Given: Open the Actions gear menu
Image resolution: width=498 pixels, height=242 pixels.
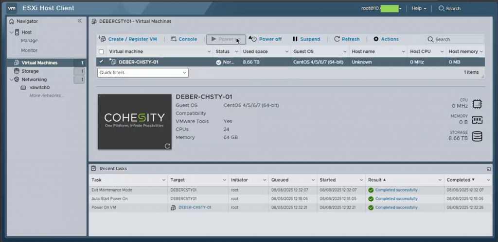Looking at the screenshot, I should (x=386, y=39).
